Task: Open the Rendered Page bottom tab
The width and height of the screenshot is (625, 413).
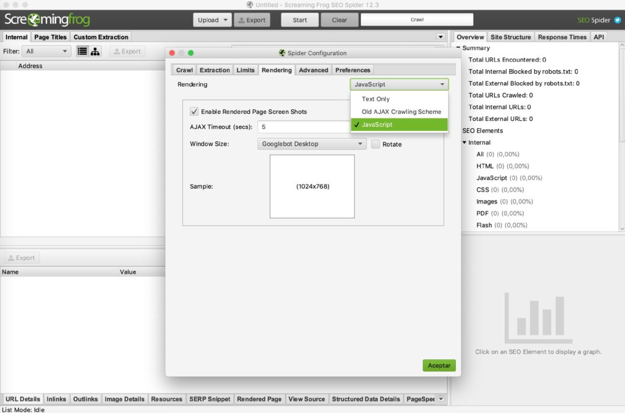Action: coord(259,398)
